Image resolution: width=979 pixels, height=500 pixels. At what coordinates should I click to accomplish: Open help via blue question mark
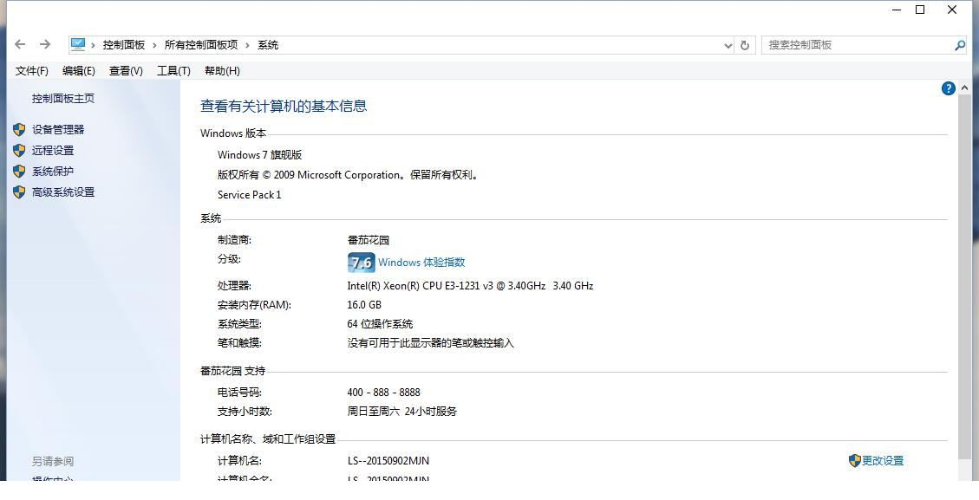click(x=948, y=88)
